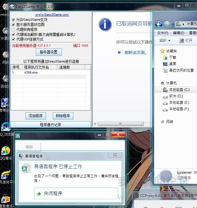Open 组织 dropdown in Explorer
This screenshot has height=208, width=197.
click(165, 40)
